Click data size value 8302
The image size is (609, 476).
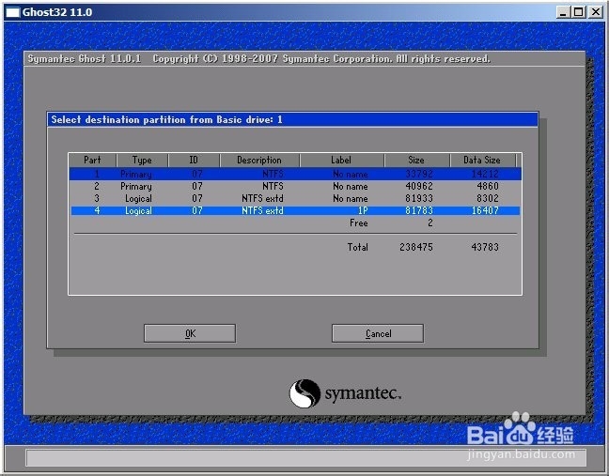click(x=488, y=198)
